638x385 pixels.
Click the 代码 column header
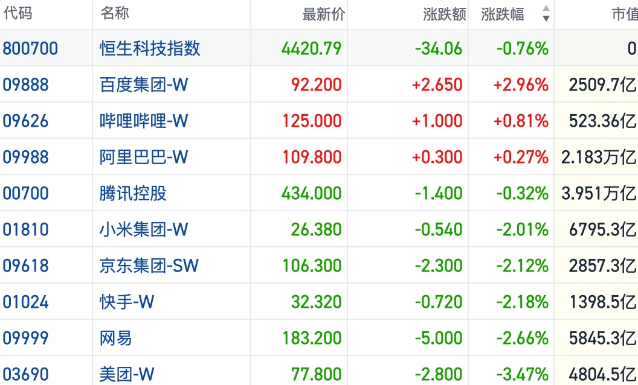click(18, 13)
